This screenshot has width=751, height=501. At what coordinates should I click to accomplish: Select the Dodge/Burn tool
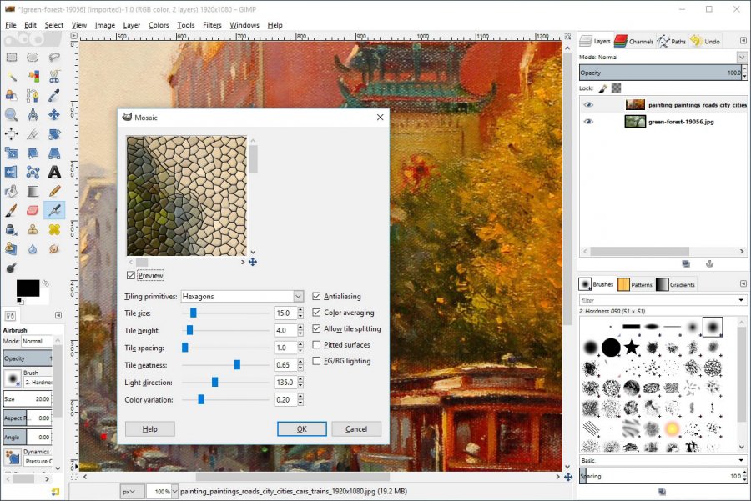click(x=12, y=268)
